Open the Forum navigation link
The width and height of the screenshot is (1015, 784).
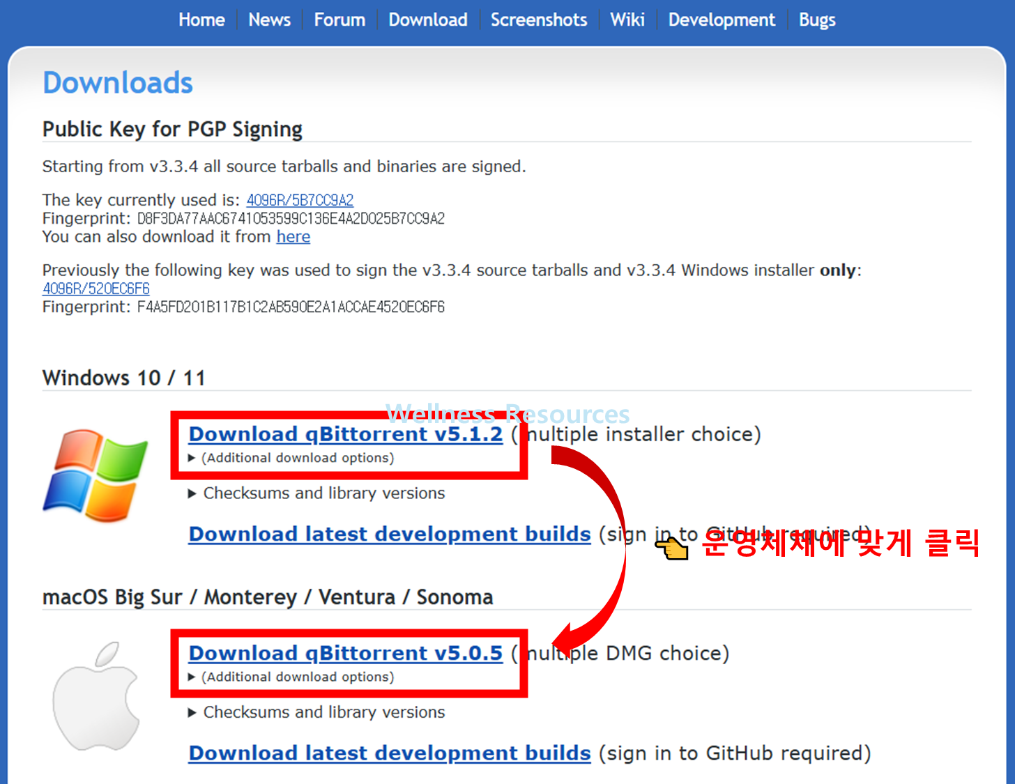point(339,20)
